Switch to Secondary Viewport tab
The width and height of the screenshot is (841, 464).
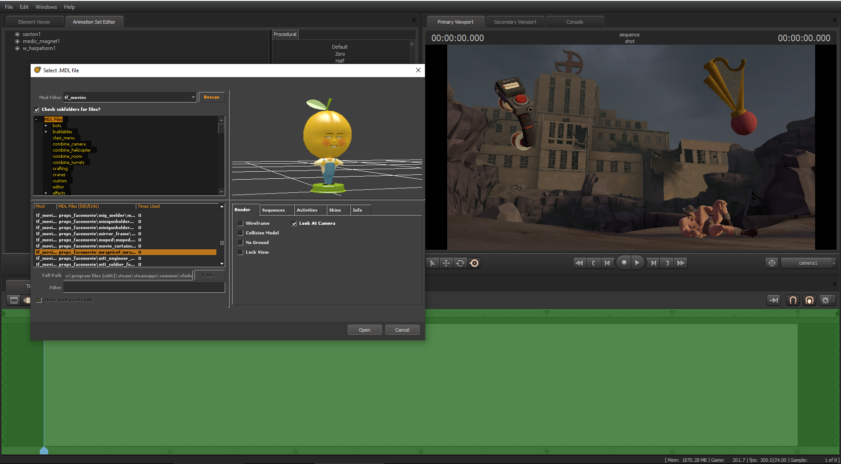(x=515, y=22)
